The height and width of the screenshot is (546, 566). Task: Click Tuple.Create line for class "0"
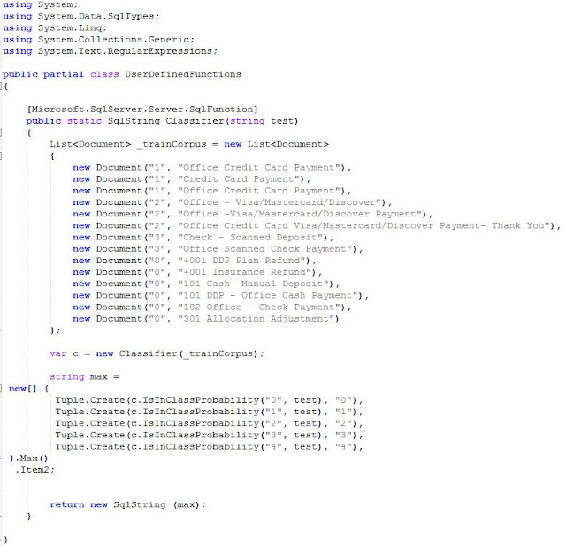point(209,400)
